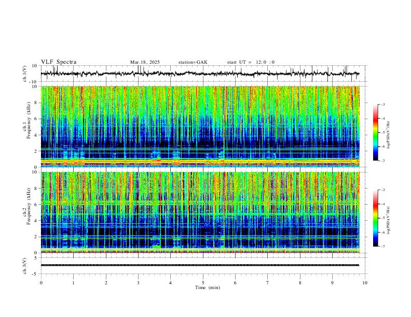Click the "-3" label on upper colorbar

click(383, 105)
